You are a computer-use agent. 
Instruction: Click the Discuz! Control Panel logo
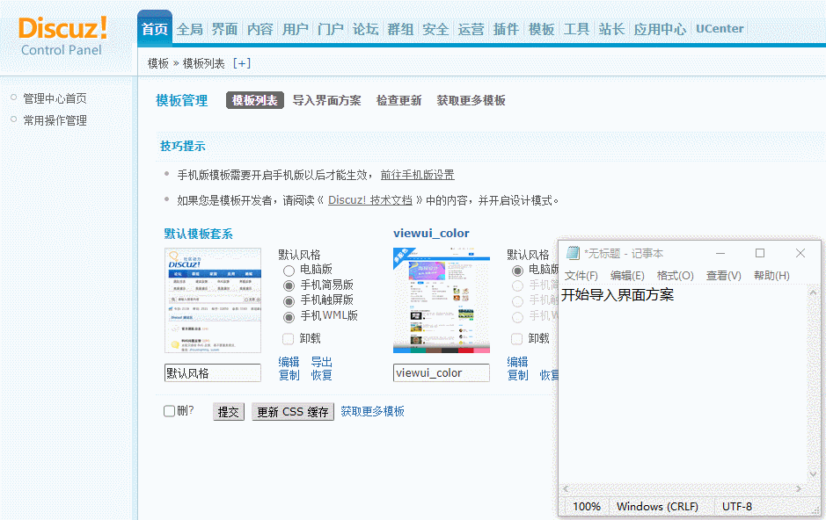[62, 35]
